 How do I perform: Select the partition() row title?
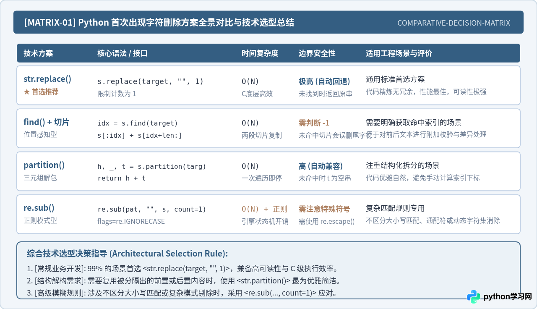click(44, 165)
